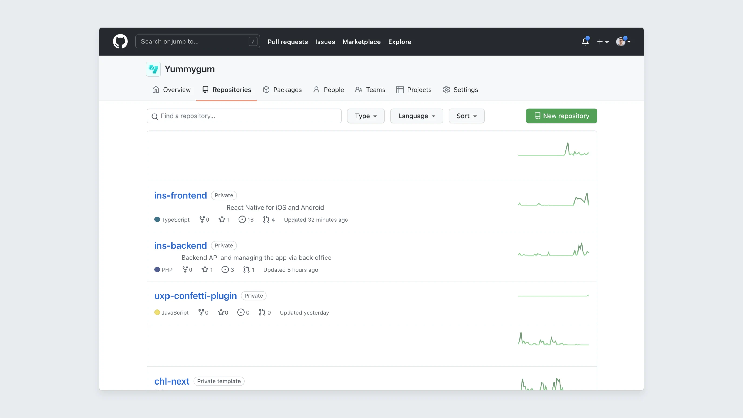This screenshot has width=743, height=418.
Task: Click ins-backend forks icon
Action: tap(185, 269)
